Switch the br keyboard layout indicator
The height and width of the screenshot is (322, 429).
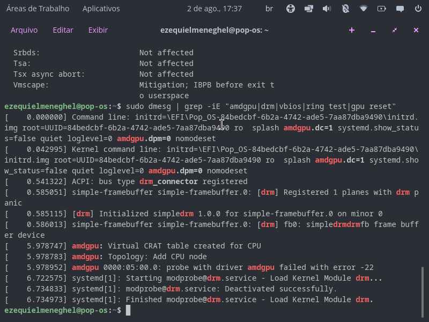tap(269, 9)
